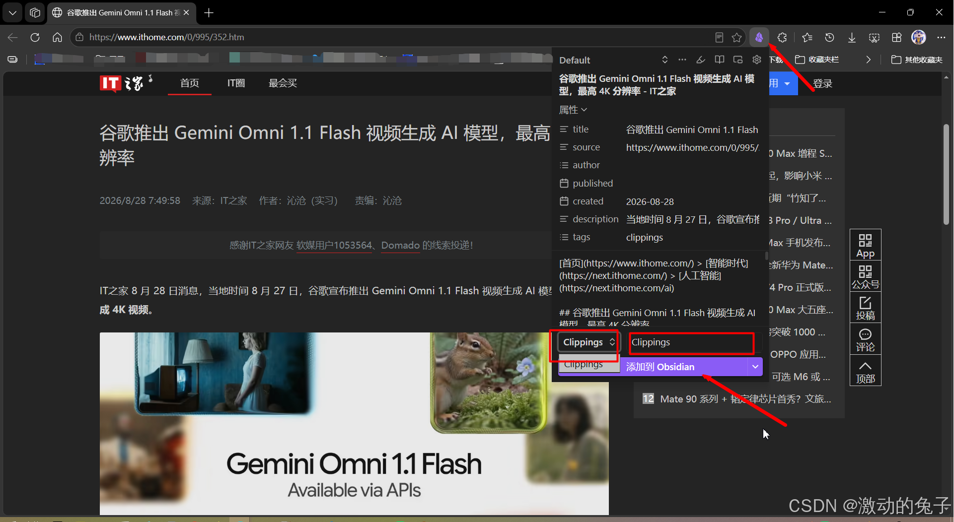Edit the description property value
This screenshot has width=954, height=522.
(x=692, y=219)
